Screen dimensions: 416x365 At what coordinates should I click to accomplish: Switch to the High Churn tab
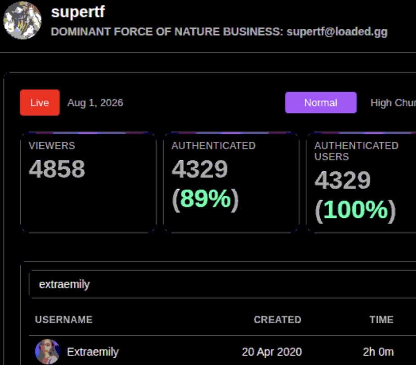click(x=393, y=103)
